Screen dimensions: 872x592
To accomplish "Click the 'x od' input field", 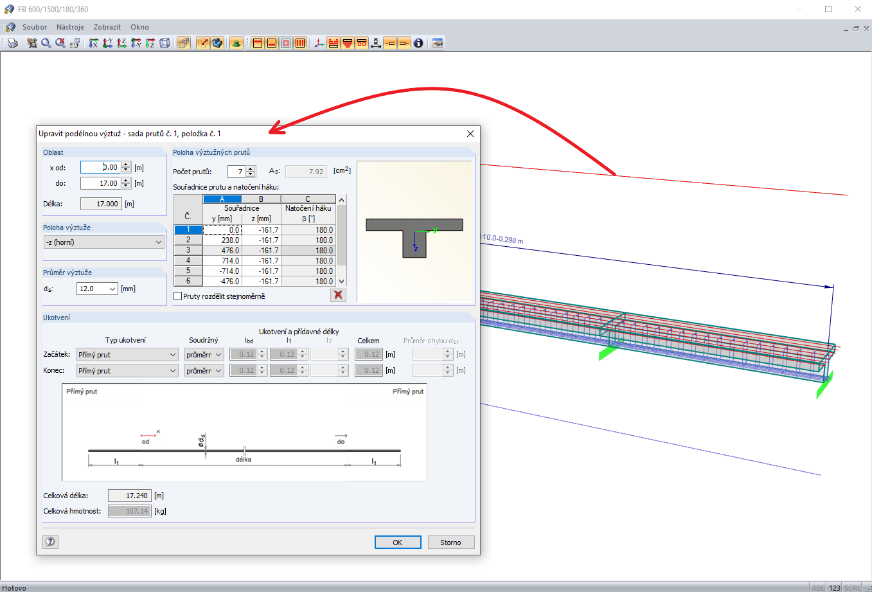I will (100, 167).
